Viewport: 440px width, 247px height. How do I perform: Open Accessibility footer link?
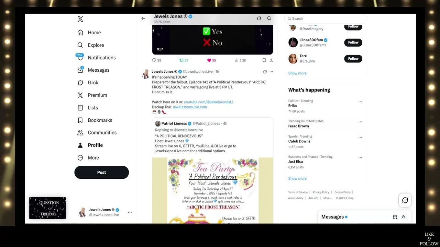(x=295, y=198)
